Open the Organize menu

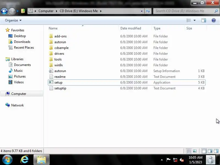pyautogui.click(x=13, y=20)
